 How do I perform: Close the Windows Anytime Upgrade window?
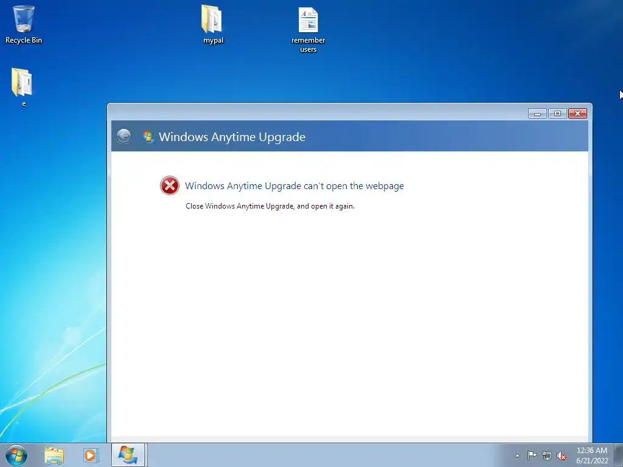pos(577,114)
